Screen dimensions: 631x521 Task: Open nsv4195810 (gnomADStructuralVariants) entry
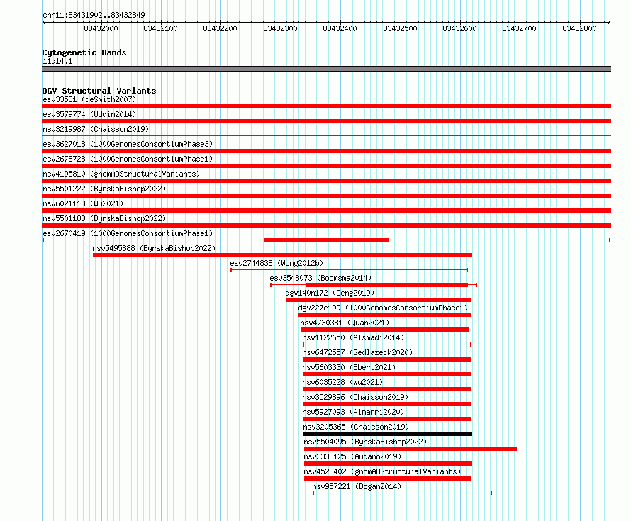click(121, 174)
